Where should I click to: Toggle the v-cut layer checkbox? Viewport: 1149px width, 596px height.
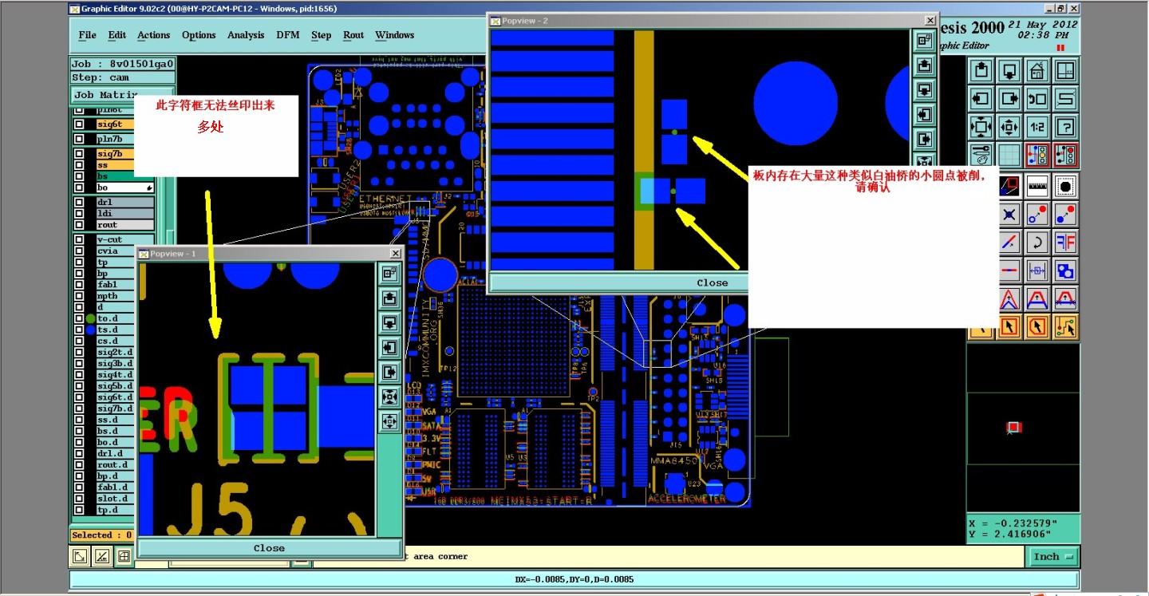[x=79, y=239]
